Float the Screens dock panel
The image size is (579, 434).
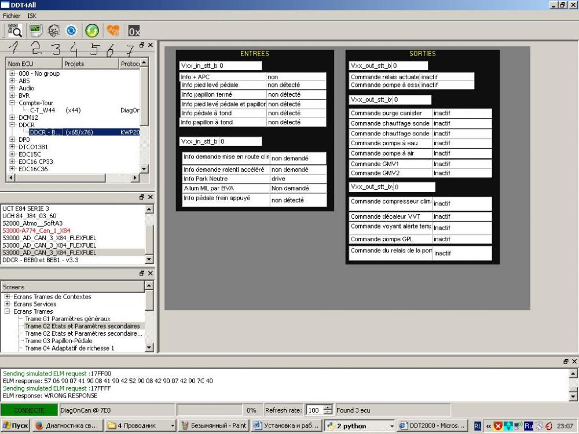coord(142,273)
